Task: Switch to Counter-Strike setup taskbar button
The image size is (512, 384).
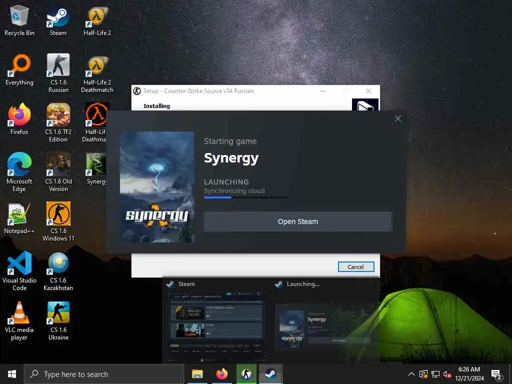Action: click(x=246, y=374)
